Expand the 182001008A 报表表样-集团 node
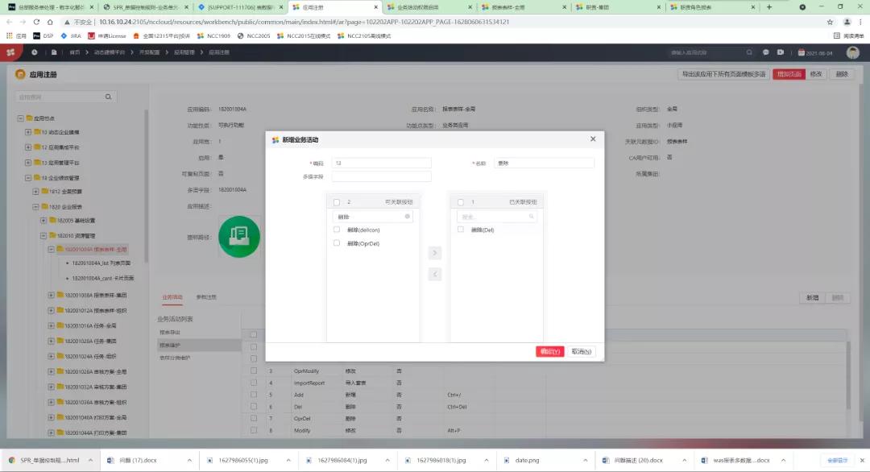The image size is (870, 472). pos(51,295)
